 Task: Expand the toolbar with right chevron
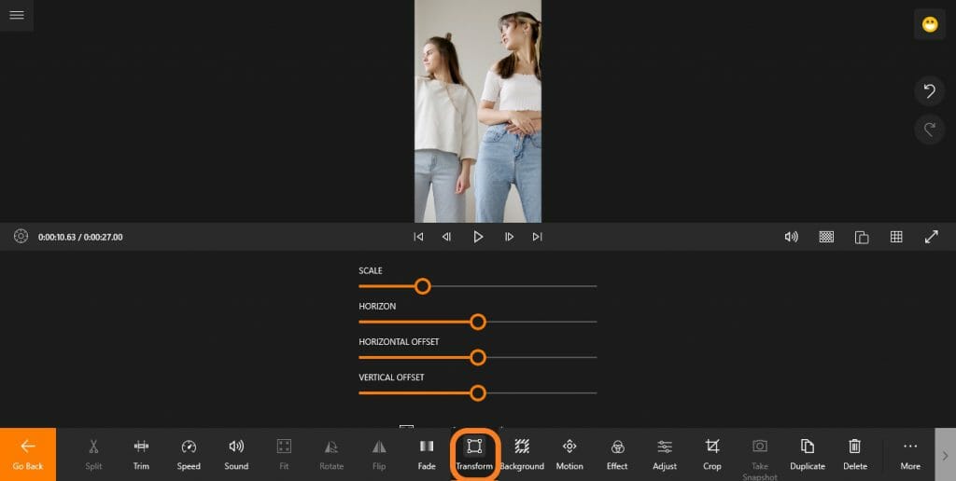pyautogui.click(x=945, y=455)
